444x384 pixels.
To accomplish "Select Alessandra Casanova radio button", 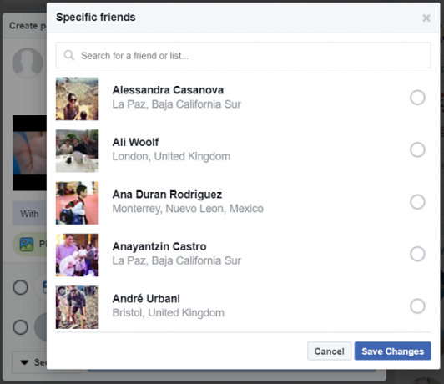I will 417,98.
